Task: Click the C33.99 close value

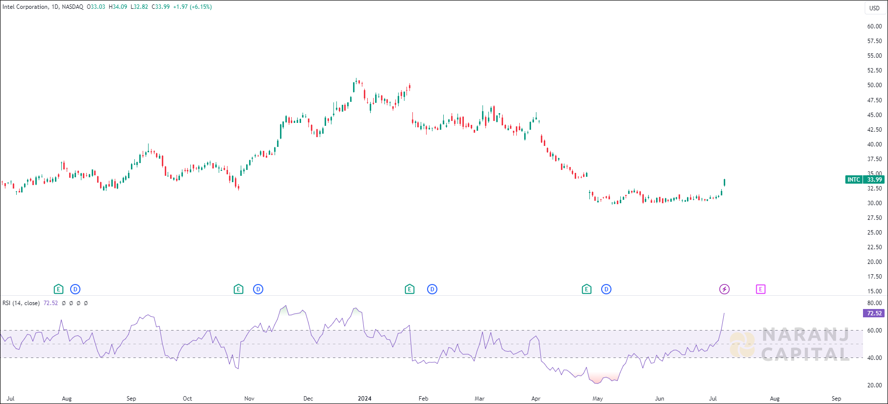Action: point(161,7)
